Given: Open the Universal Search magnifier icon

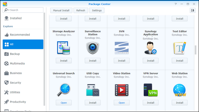Looking at the screenshot, I should (x=64, y=90).
